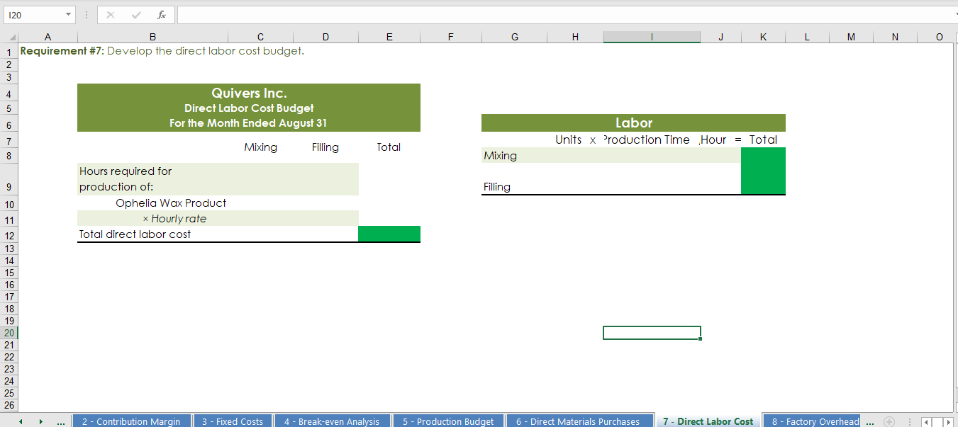Click the Direct Labor Cost Budget heading
958x427 pixels.
coord(249,108)
